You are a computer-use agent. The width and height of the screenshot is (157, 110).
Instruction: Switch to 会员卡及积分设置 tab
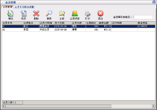click(24, 7)
